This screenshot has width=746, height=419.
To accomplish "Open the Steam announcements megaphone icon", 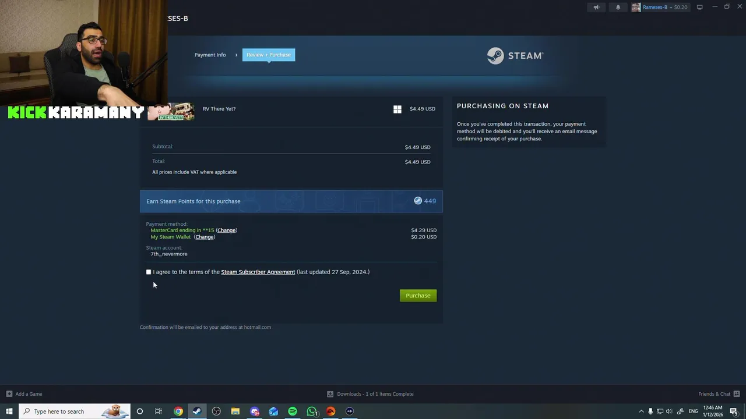I will [596, 8].
